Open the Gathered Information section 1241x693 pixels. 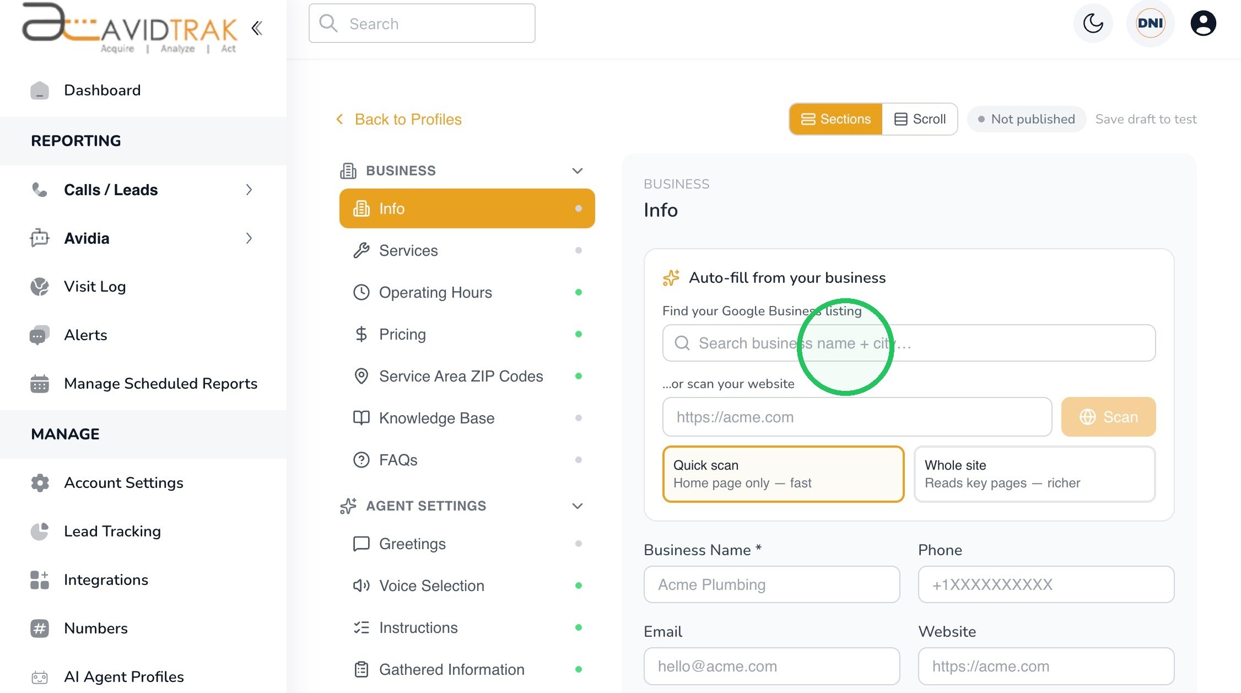point(467,669)
